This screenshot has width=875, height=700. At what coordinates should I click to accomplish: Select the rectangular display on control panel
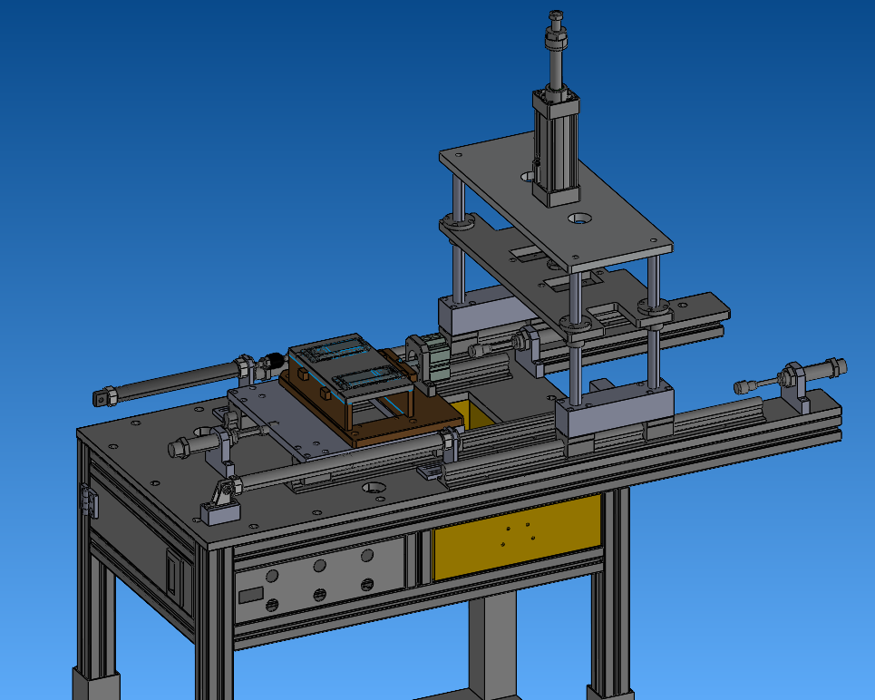tap(251, 596)
